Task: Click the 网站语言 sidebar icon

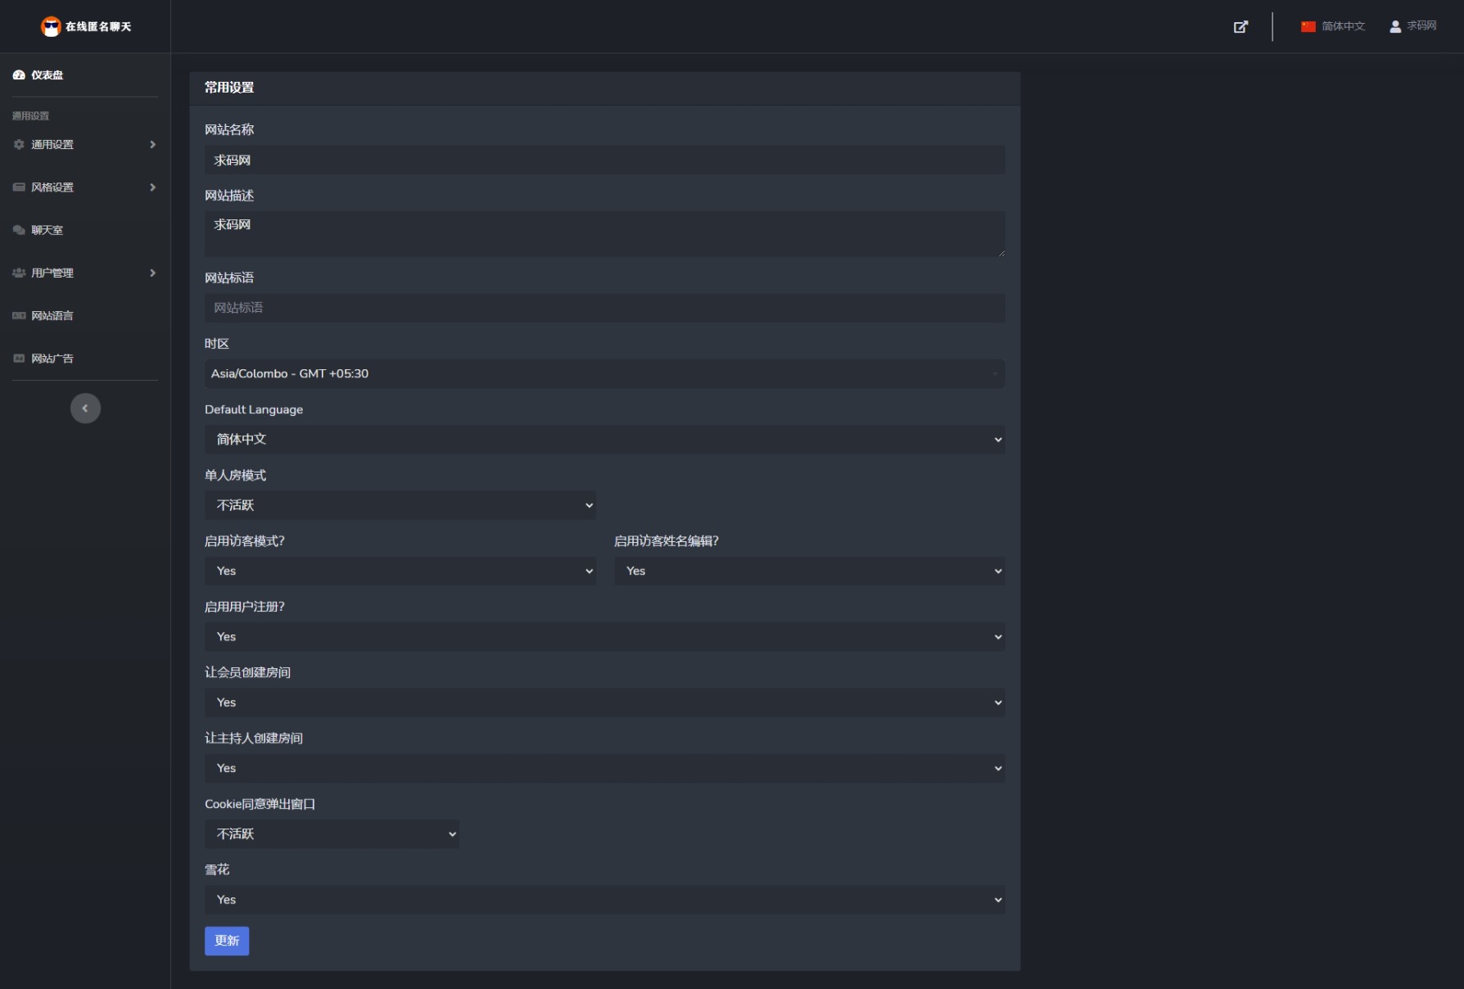Action: coord(19,316)
